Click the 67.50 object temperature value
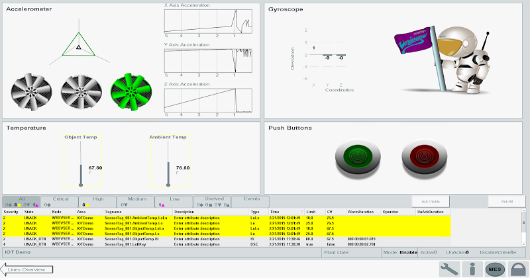This screenshot has width=530, height=278. (95, 167)
